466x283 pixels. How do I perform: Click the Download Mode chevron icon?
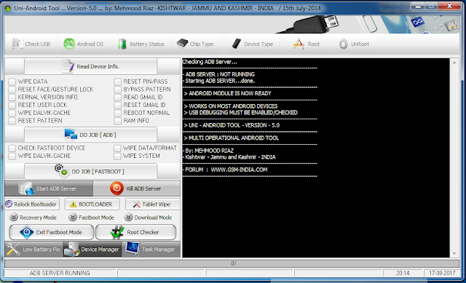click(128, 217)
